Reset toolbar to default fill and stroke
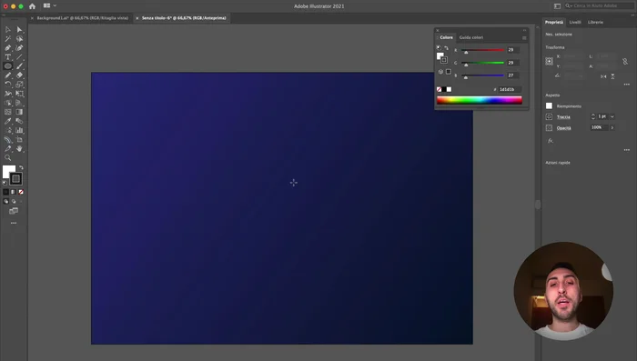The height and width of the screenshot is (361, 637). (5, 183)
